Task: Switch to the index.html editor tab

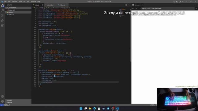Action: point(50,5)
